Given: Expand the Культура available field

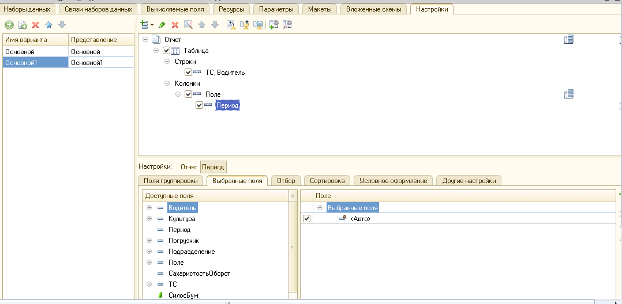Looking at the screenshot, I should tap(149, 219).
